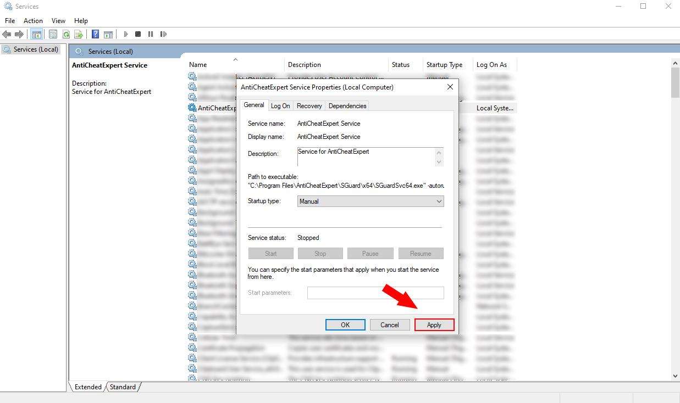Click the Service name value AntiCheatExpert Service
This screenshot has height=403, width=680.
(x=329, y=124)
